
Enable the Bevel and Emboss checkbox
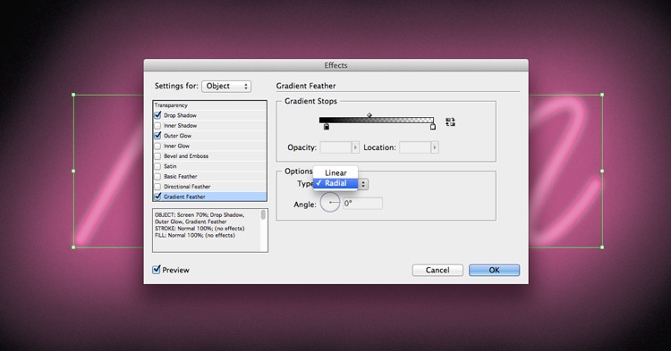pos(157,156)
